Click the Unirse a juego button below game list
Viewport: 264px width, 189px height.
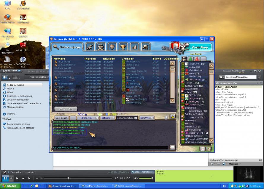[66, 109]
